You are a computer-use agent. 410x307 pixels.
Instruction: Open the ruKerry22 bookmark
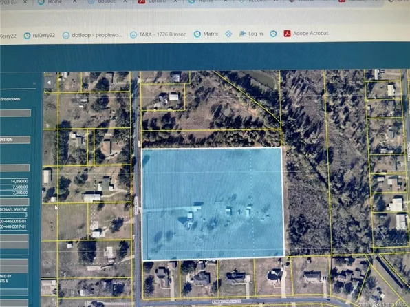(39, 35)
